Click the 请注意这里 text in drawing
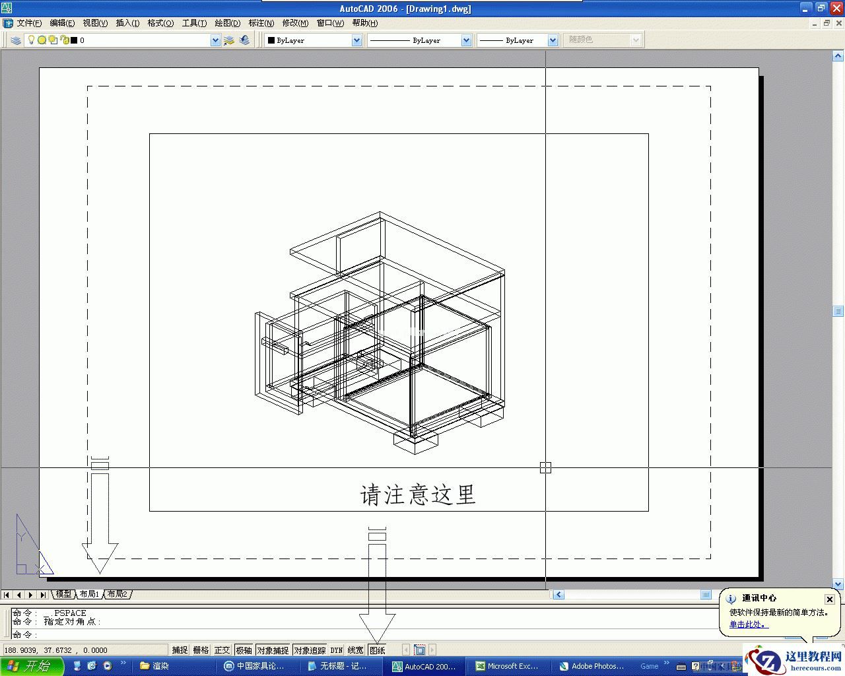The height and width of the screenshot is (676, 845). 418,494
